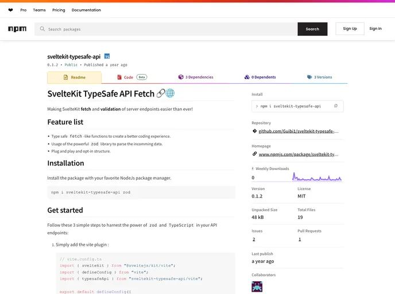This screenshot has height=294, width=395.
Task: Open the Documentation menu item
Action: (x=86, y=10)
